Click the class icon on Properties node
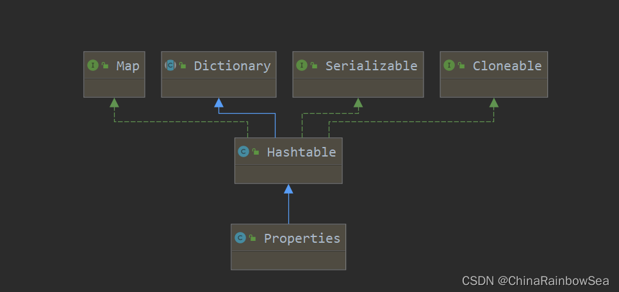Screen dimensions: 619x292 [240, 238]
